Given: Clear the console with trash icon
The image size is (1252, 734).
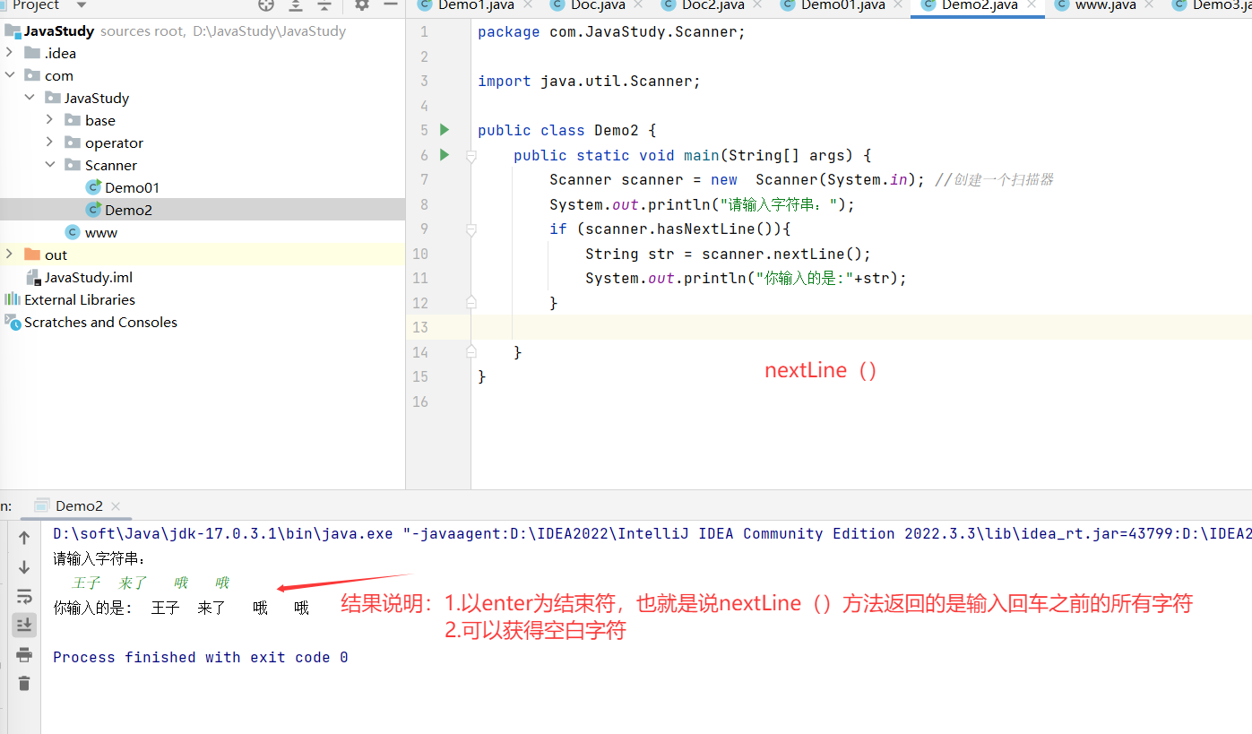Looking at the screenshot, I should [24, 683].
